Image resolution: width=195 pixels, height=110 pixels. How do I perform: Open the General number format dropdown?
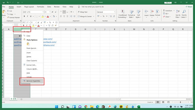(x=114, y=12)
